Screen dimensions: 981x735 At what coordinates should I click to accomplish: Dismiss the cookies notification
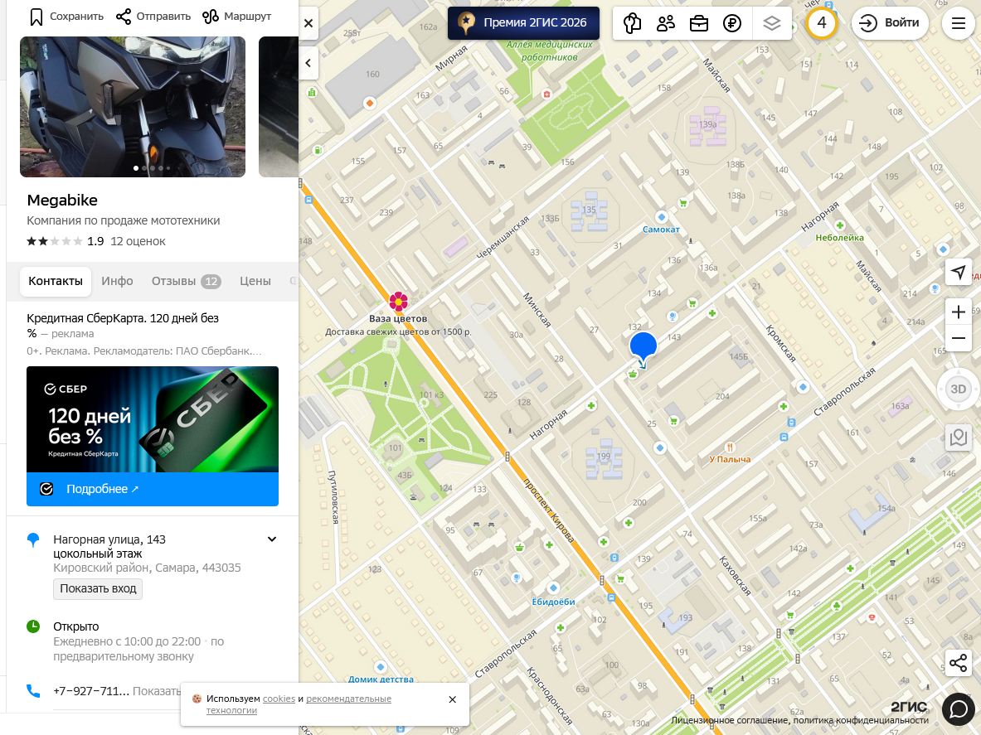pyautogui.click(x=452, y=699)
